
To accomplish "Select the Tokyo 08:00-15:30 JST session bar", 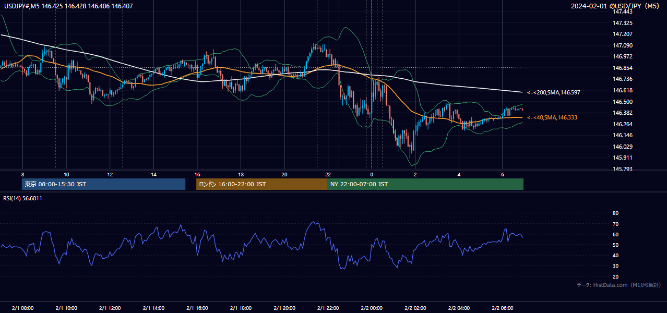I will point(103,184).
